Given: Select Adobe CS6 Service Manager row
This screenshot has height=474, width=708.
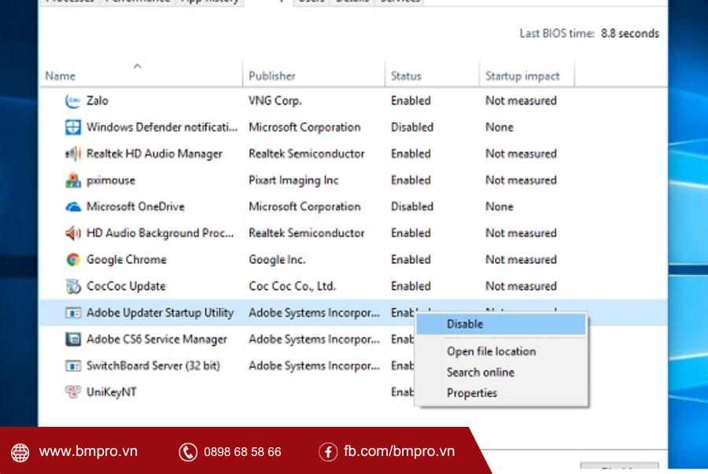Looking at the screenshot, I should (x=353, y=339).
